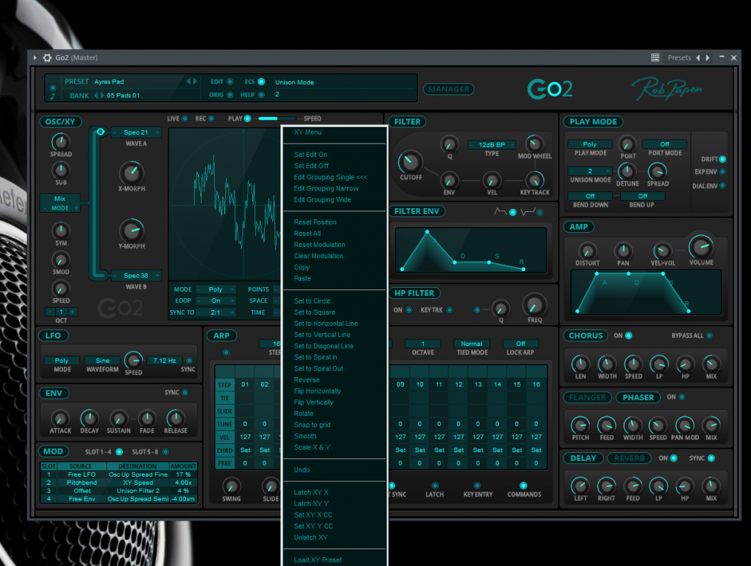The height and width of the screenshot is (566, 751).
Task: Open the Poly PLAY MODE selector
Action: [590, 144]
